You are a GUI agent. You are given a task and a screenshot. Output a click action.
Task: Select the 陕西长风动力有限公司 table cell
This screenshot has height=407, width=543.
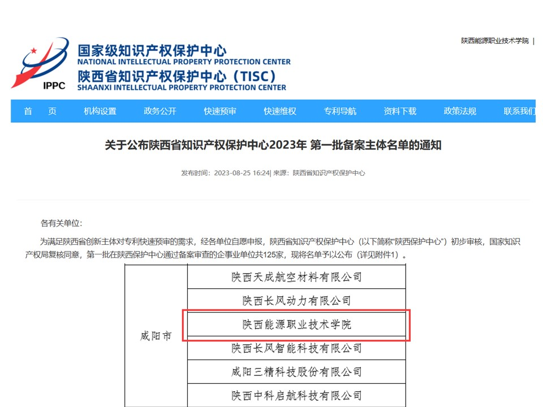[296, 301]
